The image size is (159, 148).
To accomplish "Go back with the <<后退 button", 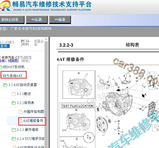I will pos(37,20).
